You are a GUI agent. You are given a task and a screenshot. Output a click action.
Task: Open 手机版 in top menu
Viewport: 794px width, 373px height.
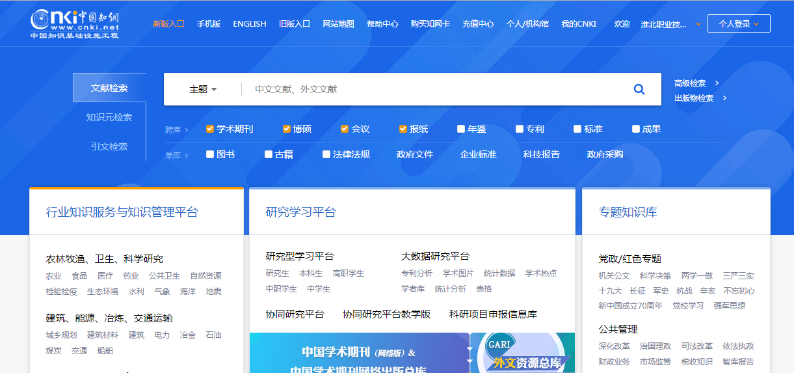209,23
